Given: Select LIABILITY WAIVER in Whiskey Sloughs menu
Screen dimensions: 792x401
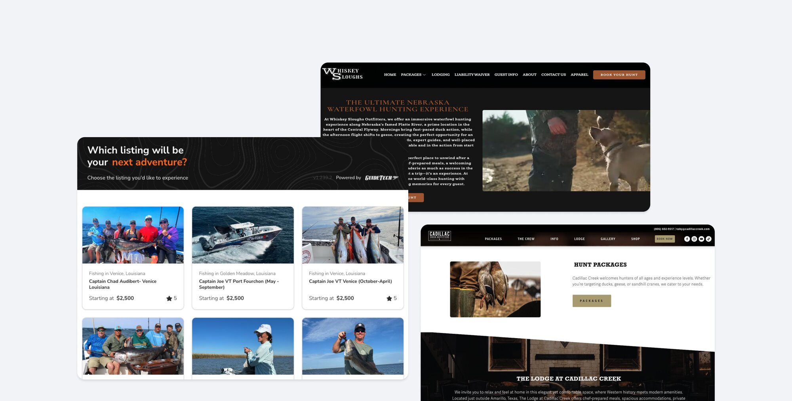Looking at the screenshot, I should coord(472,74).
